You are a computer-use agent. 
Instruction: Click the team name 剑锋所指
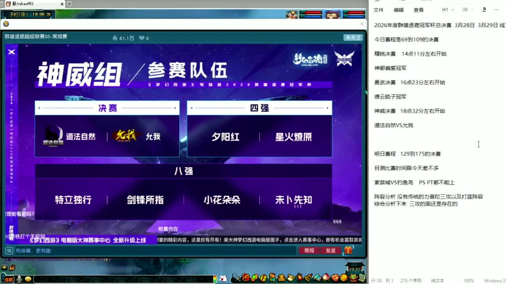[145, 200]
